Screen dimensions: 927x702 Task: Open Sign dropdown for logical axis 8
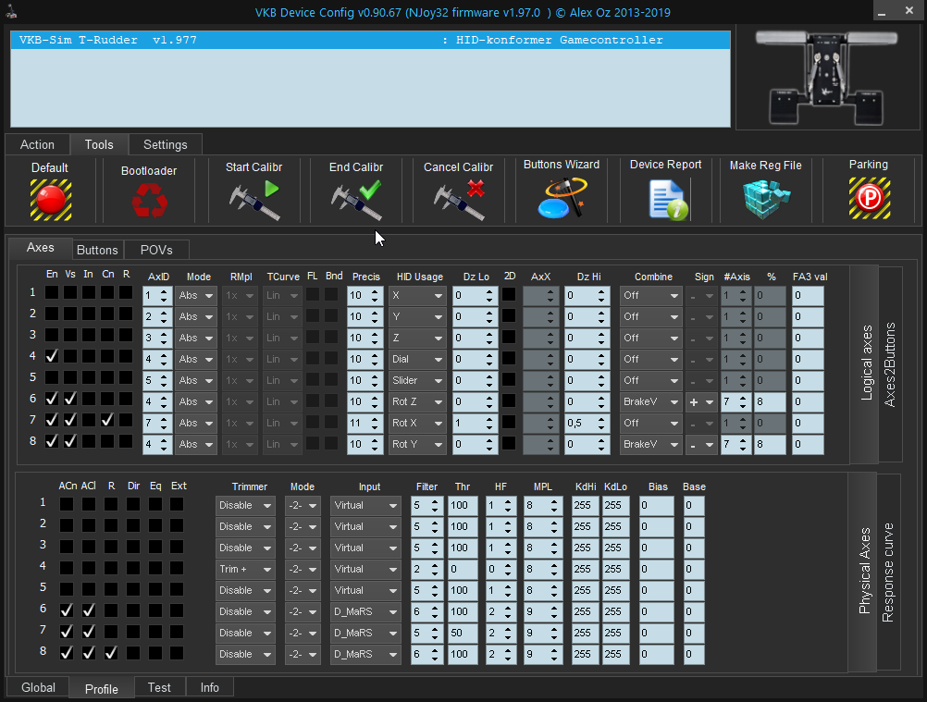pos(701,444)
